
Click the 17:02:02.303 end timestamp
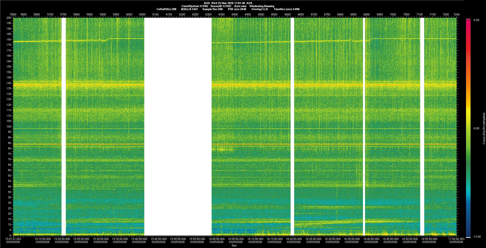(456, 239)
